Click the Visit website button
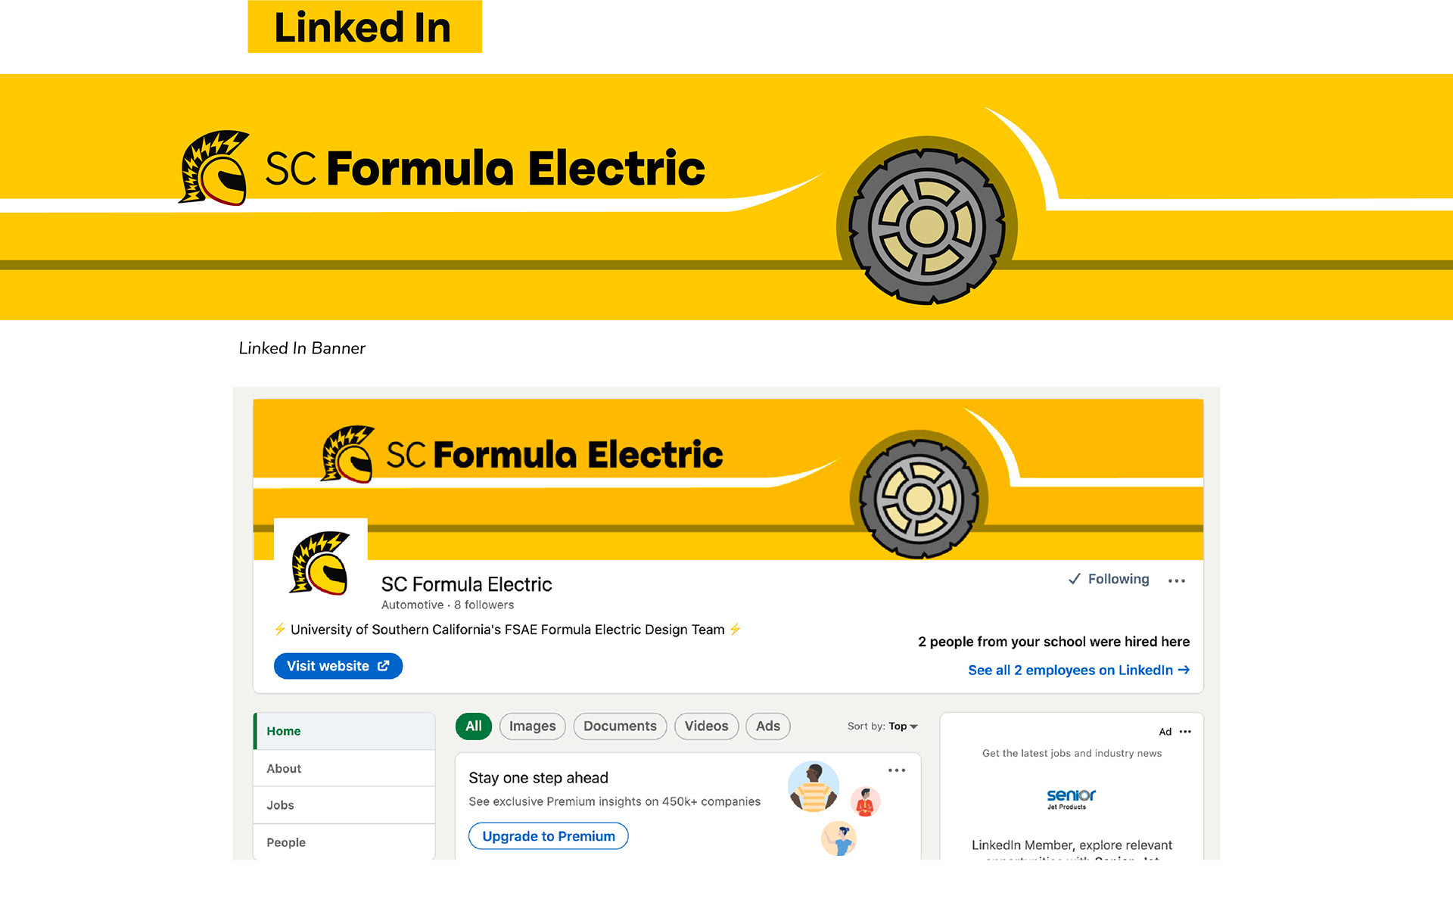This screenshot has width=1453, height=924. tap(338, 667)
